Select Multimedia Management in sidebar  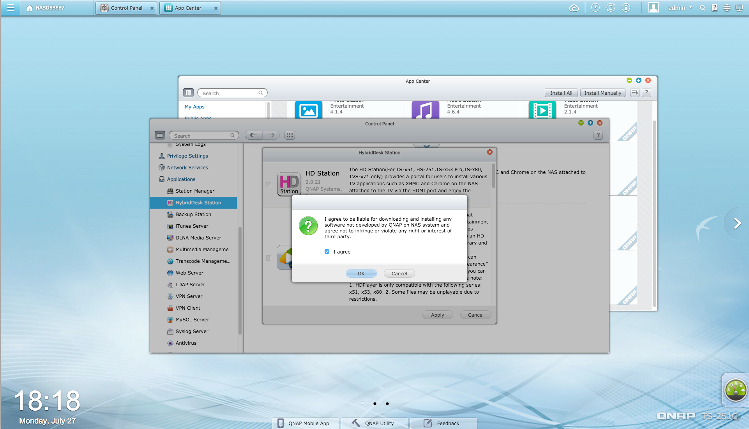pyautogui.click(x=193, y=249)
